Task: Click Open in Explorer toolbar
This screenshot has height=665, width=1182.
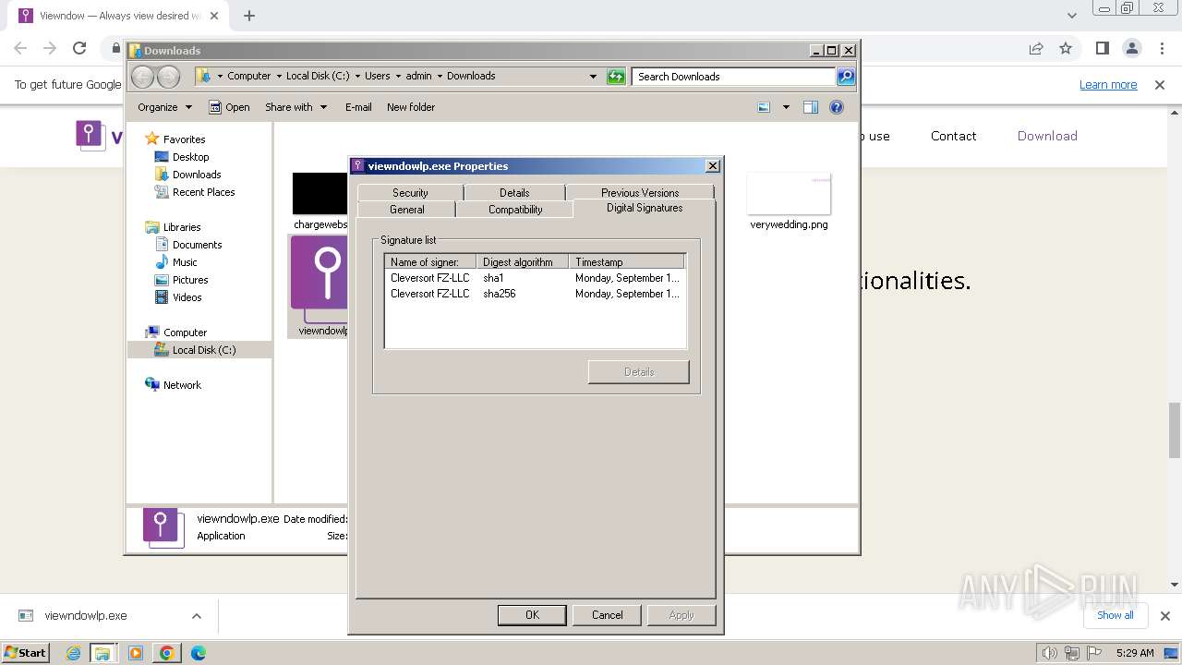Action: pyautogui.click(x=229, y=107)
